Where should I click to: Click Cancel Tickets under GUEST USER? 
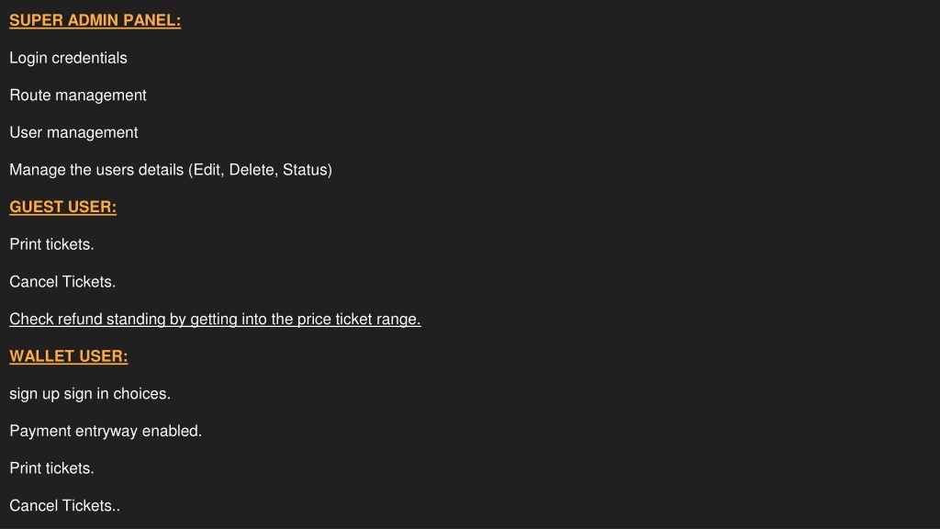click(x=62, y=282)
